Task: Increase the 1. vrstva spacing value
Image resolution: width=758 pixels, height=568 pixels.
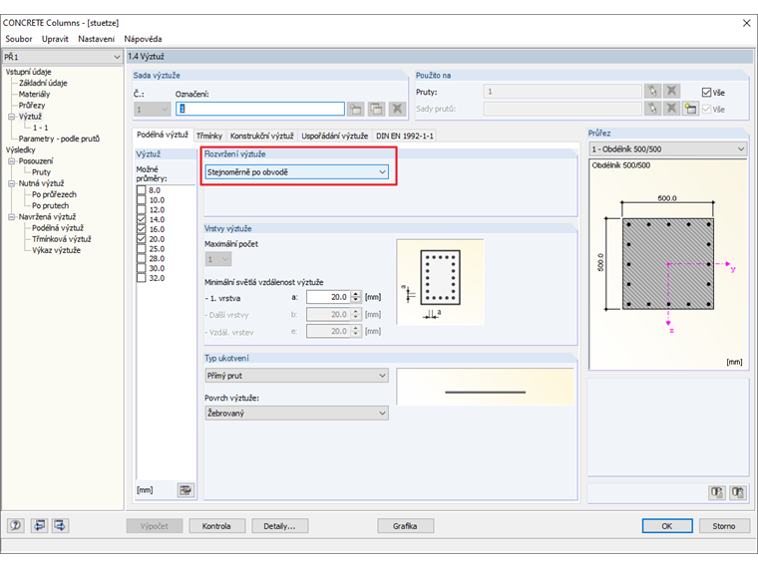Action: (x=356, y=294)
